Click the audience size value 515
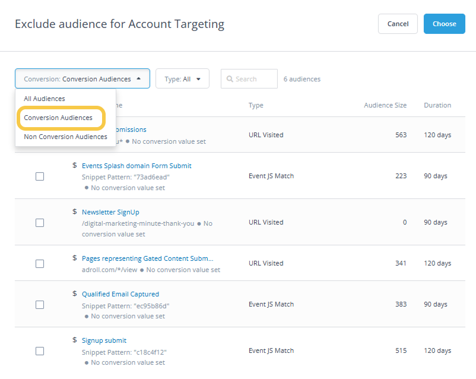 [x=401, y=350]
